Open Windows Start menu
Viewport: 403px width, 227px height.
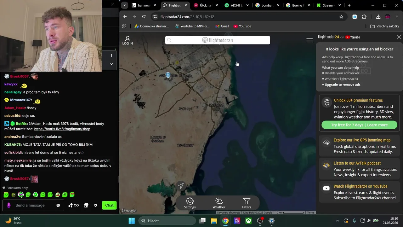(132, 221)
